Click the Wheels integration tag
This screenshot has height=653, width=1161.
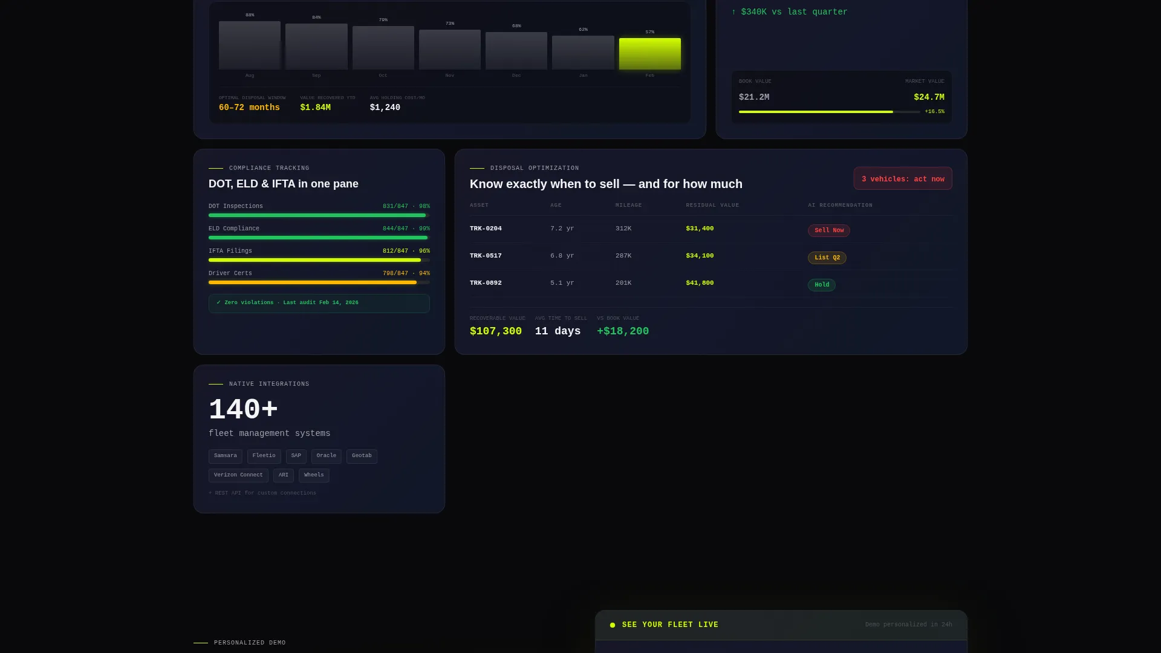pos(314,475)
